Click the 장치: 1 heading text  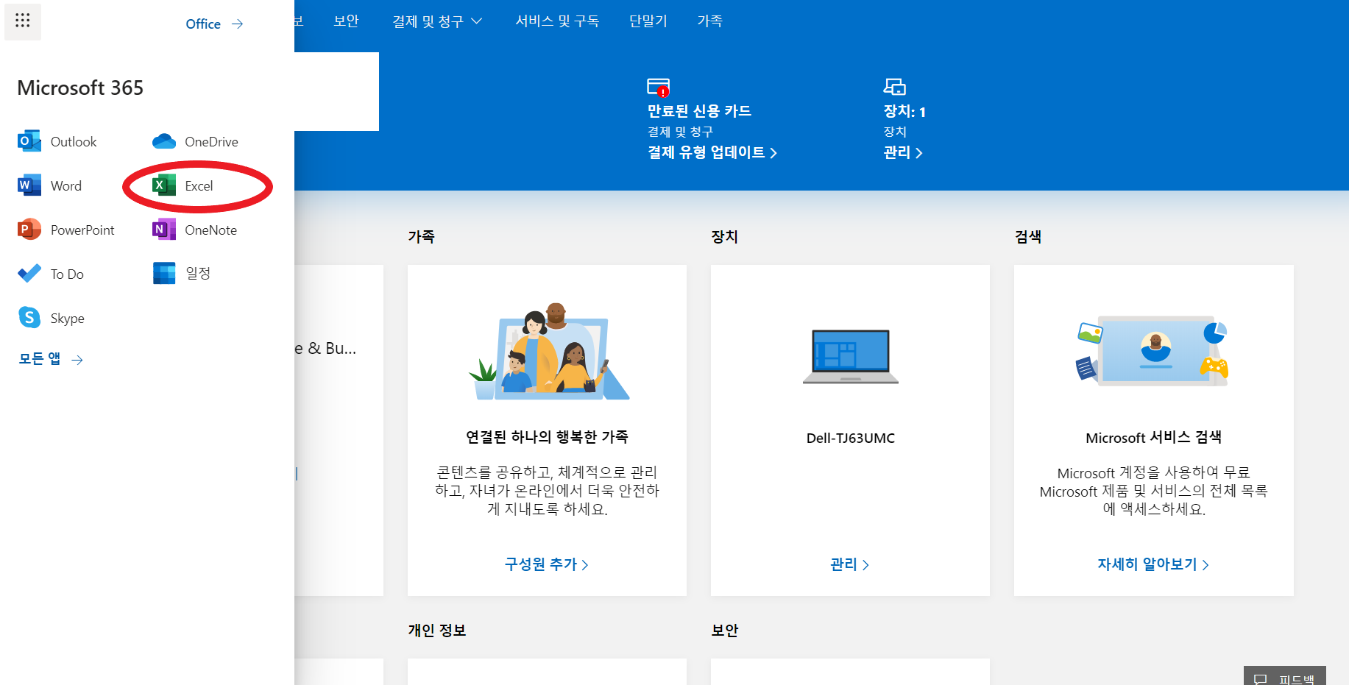point(904,111)
